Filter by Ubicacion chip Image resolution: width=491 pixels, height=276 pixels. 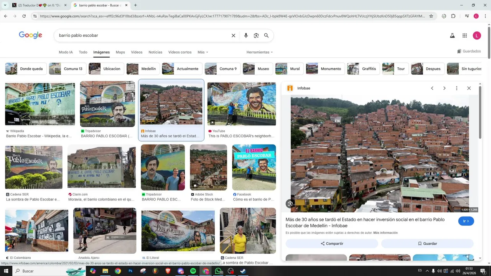click(x=106, y=69)
